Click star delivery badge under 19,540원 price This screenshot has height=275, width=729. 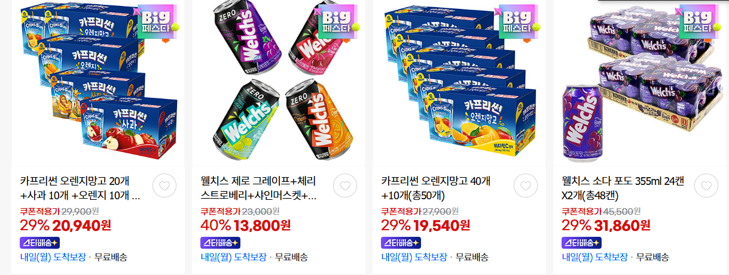(x=401, y=243)
